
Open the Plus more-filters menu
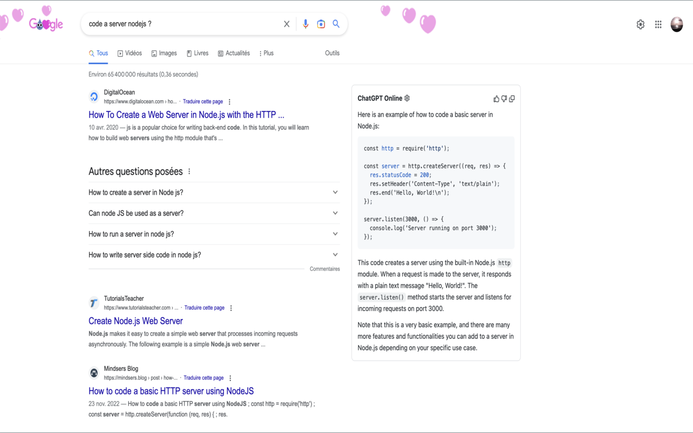point(266,53)
